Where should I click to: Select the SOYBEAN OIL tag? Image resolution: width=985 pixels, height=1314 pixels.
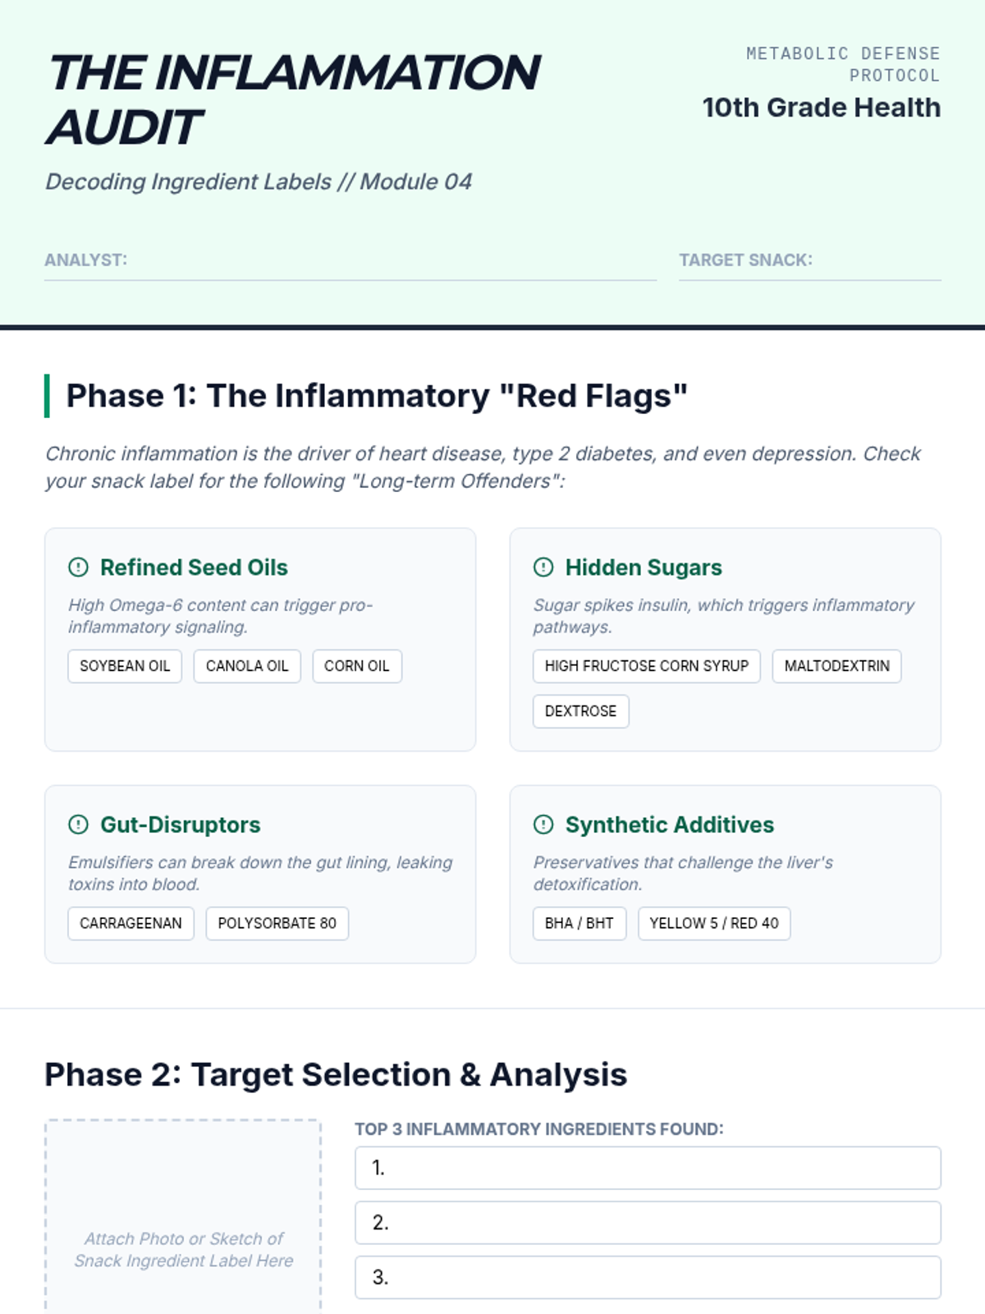tap(125, 666)
